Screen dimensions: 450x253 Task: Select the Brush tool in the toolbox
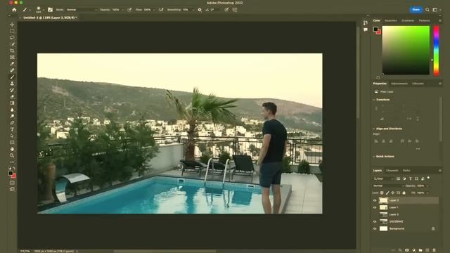tap(12, 77)
